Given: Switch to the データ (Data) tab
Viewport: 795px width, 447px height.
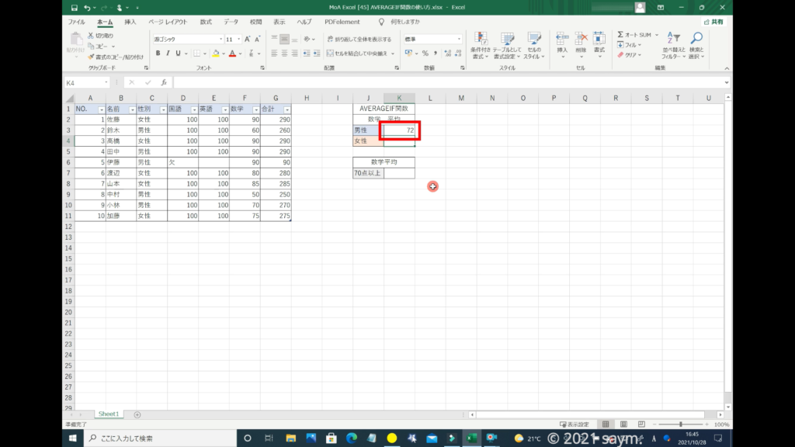Looking at the screenshot, I should tap(231, 22).
